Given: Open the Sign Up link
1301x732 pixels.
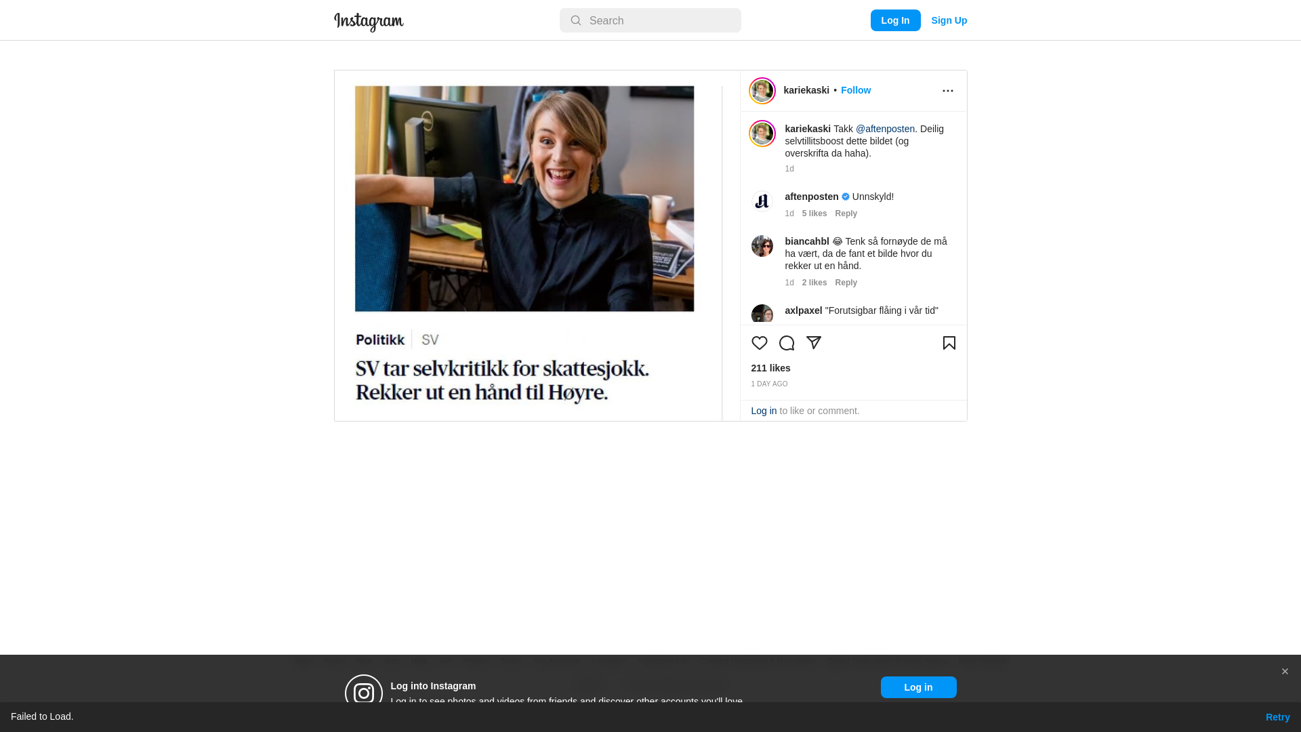Looking at the screenshot, I should [949, 20].
